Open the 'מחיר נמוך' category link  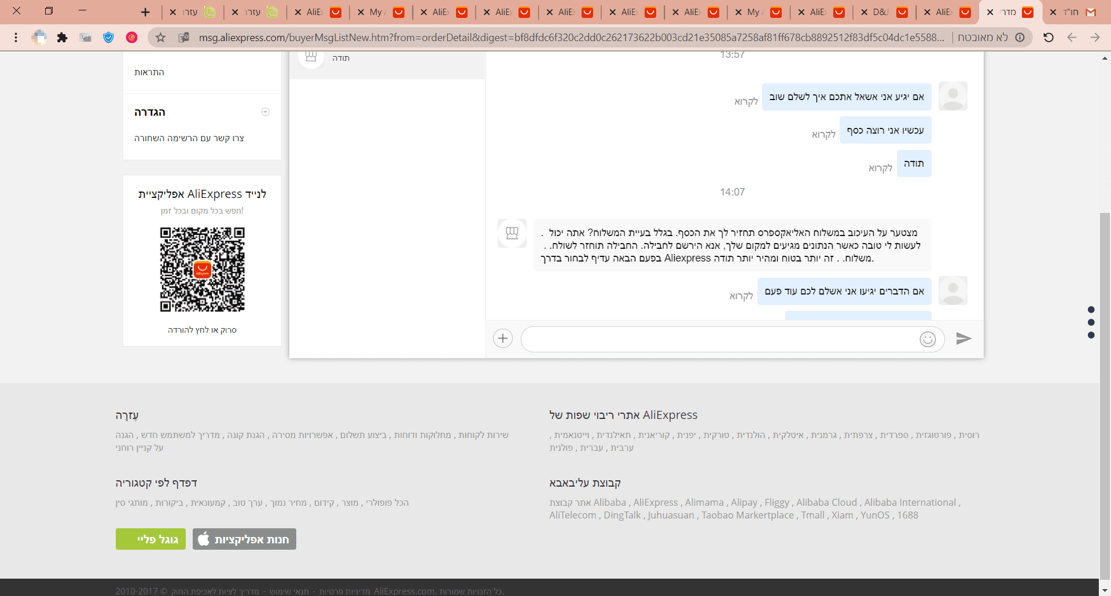pos(289,503)
